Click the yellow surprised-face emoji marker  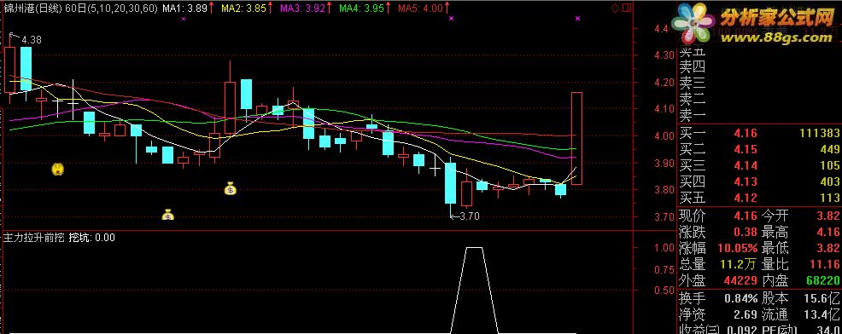coord(58,170)
